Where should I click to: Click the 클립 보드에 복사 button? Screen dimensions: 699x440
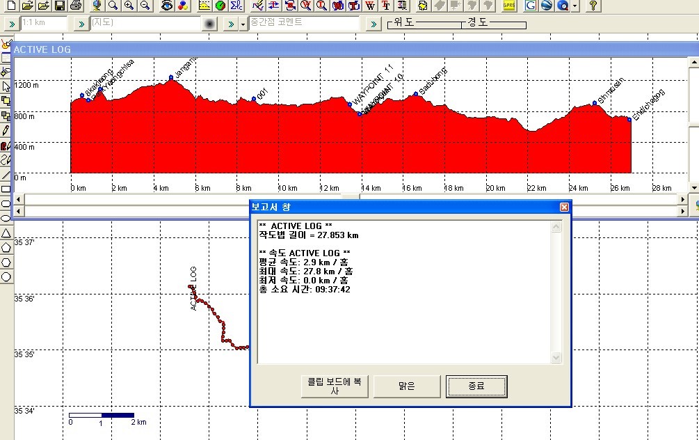(x=335, y=386)
